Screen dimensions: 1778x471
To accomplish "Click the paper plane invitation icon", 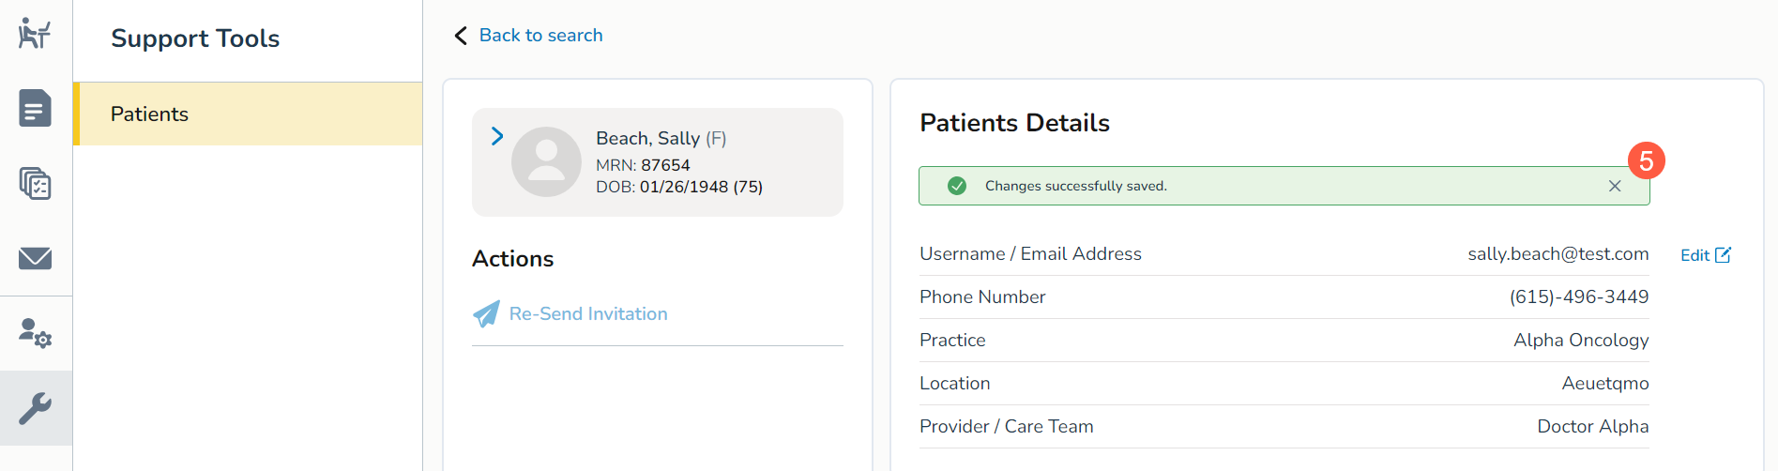I will tap(486, 313).
